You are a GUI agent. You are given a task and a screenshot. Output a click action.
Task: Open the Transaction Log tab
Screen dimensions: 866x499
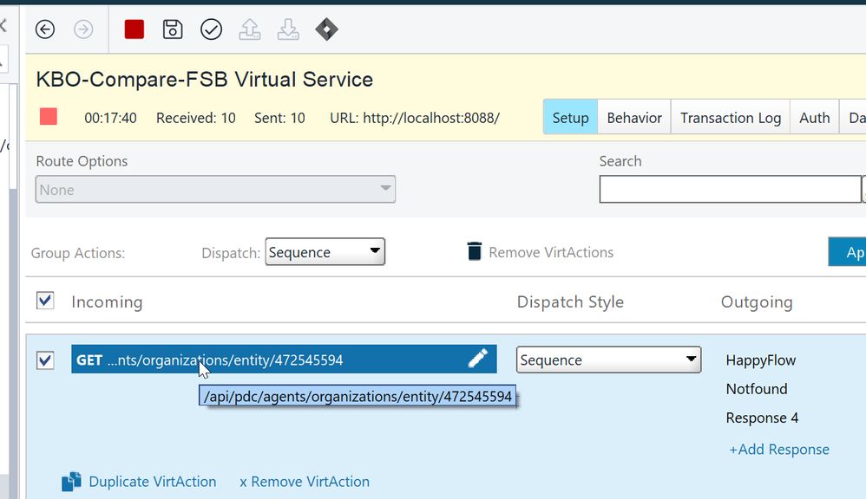pyautogui.click(x=730, y=118)
